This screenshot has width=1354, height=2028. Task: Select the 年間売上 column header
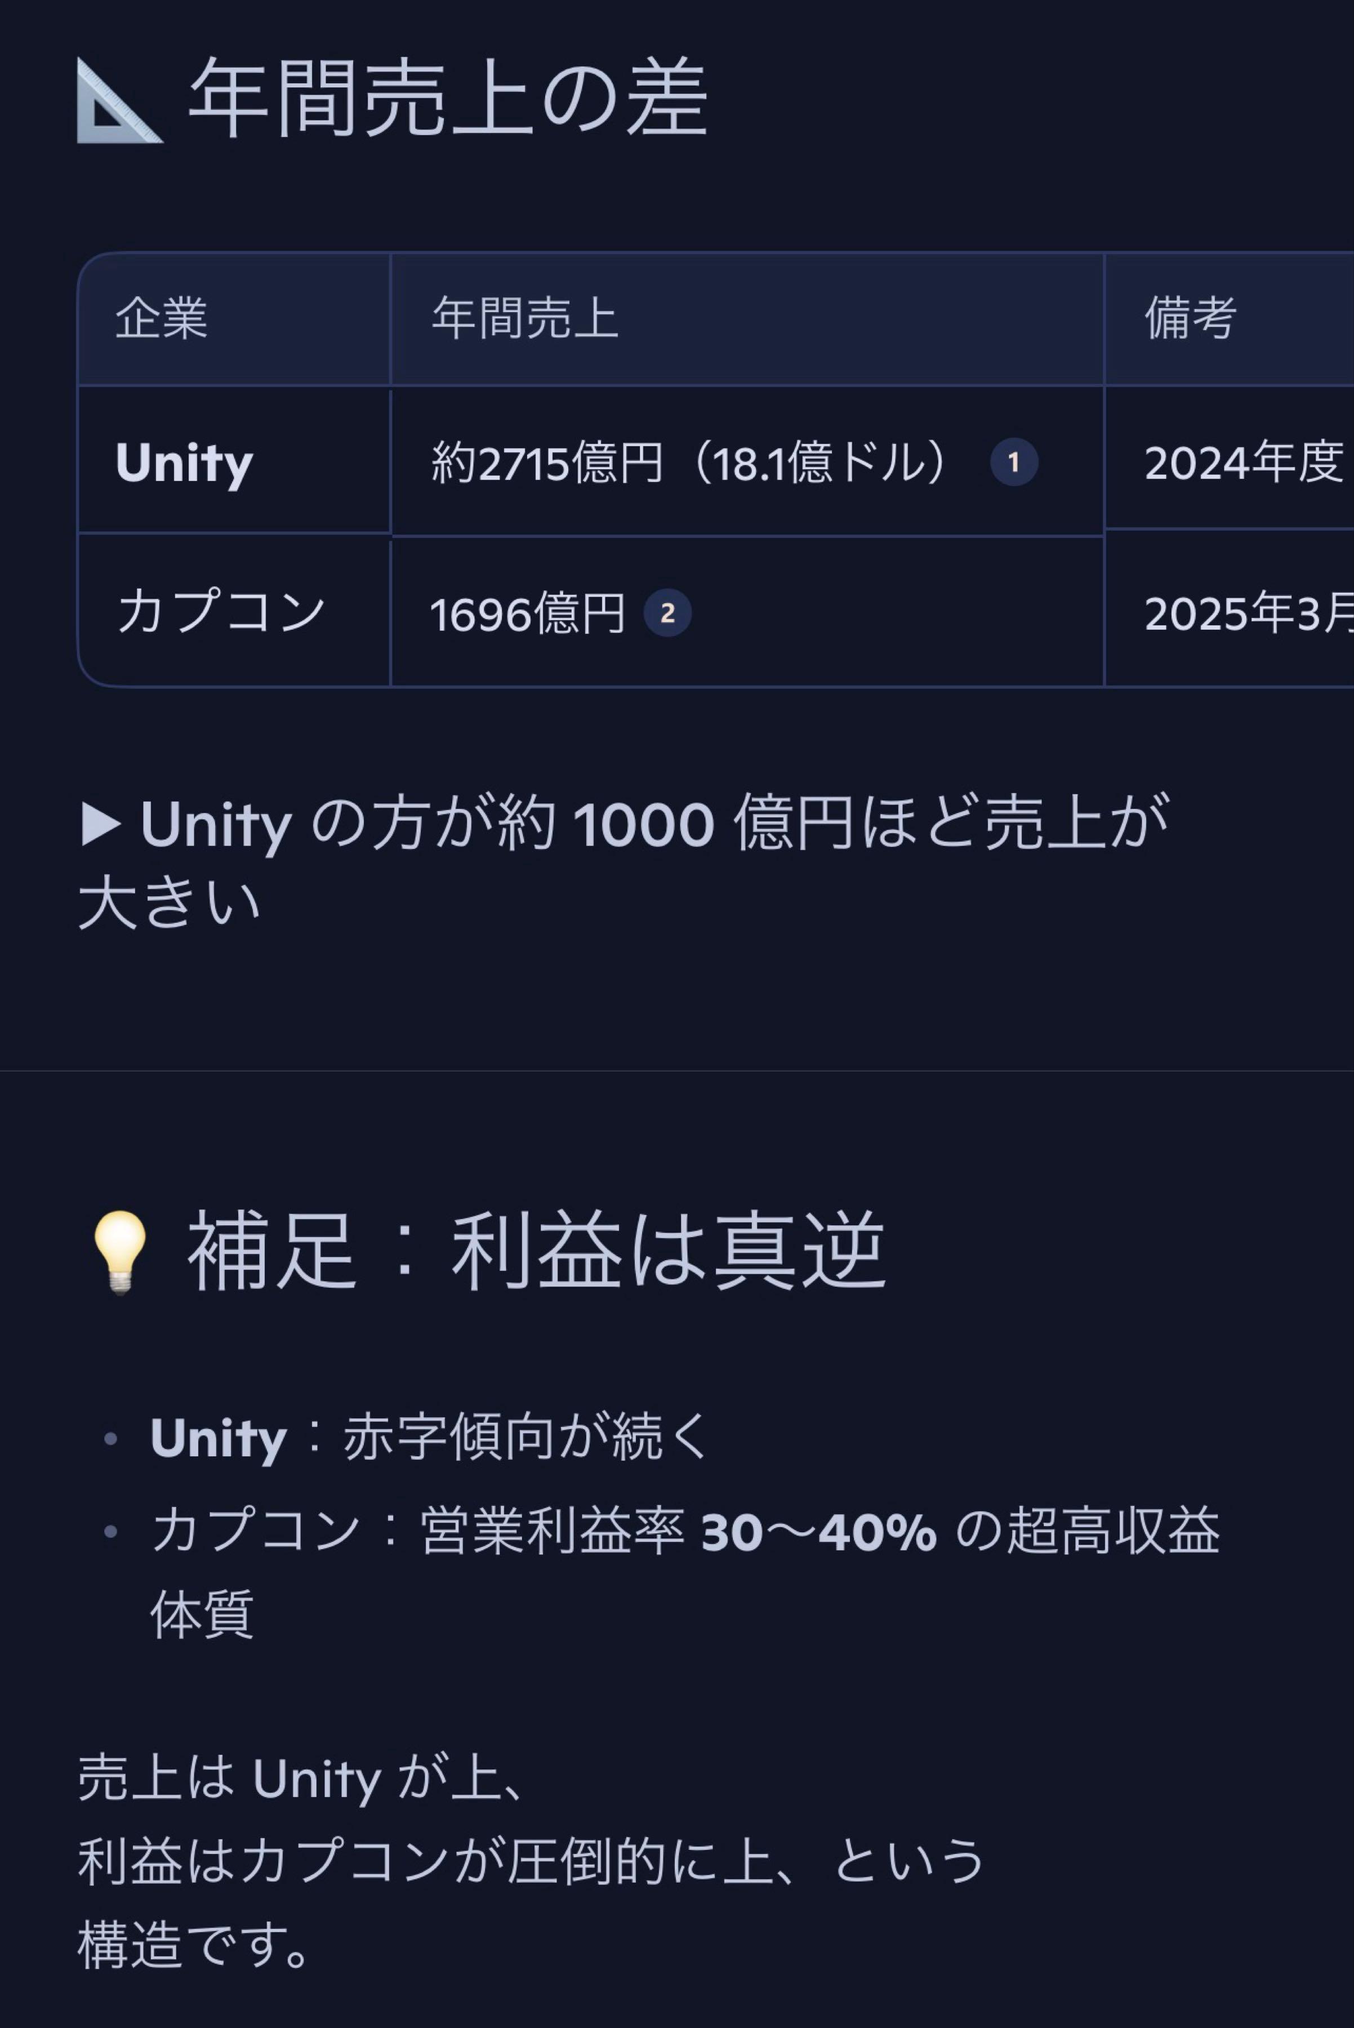[525, 318]
